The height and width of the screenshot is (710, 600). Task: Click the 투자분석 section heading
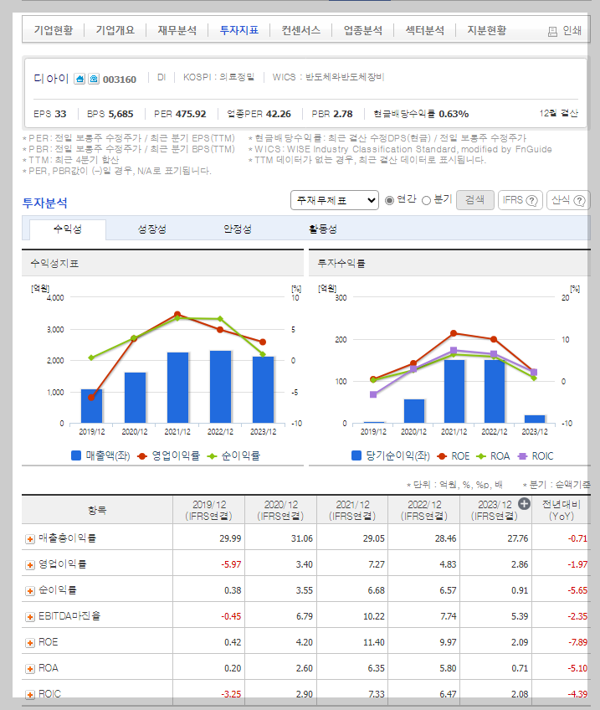click(x=45, y=203)
